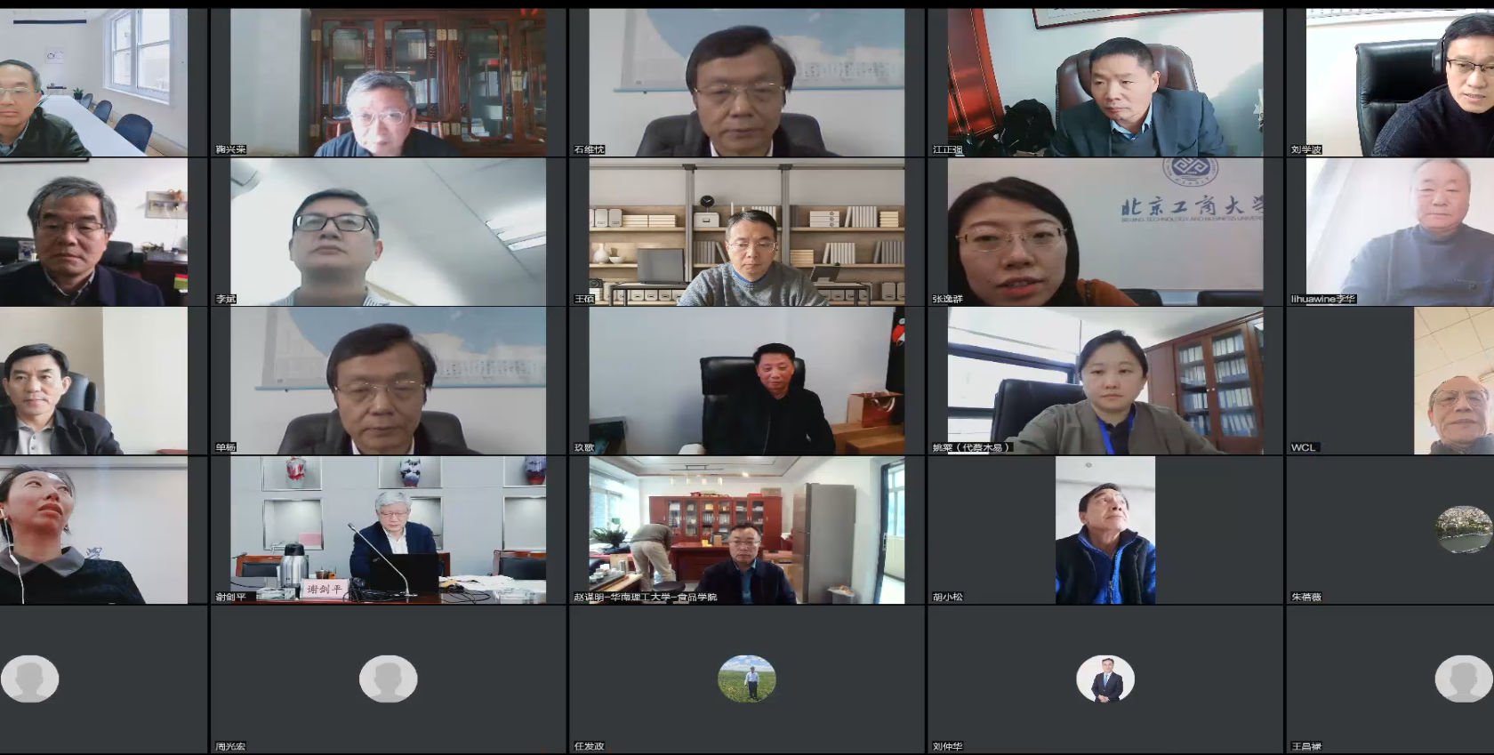Select 胡小松's narrow portrait video
1494x755 pixels.
pyautogui.click(x=1105, y=530)
